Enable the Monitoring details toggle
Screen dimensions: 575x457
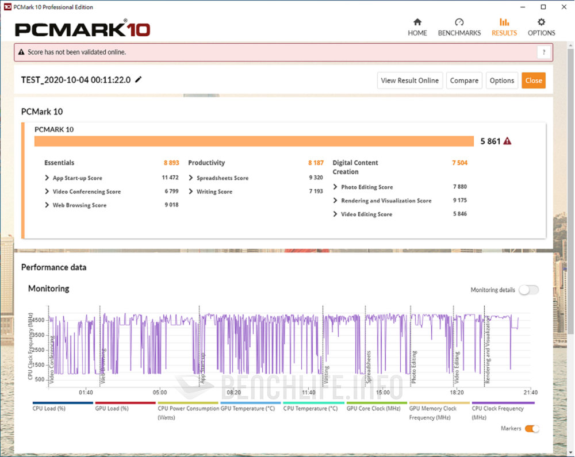pos(528,290)
